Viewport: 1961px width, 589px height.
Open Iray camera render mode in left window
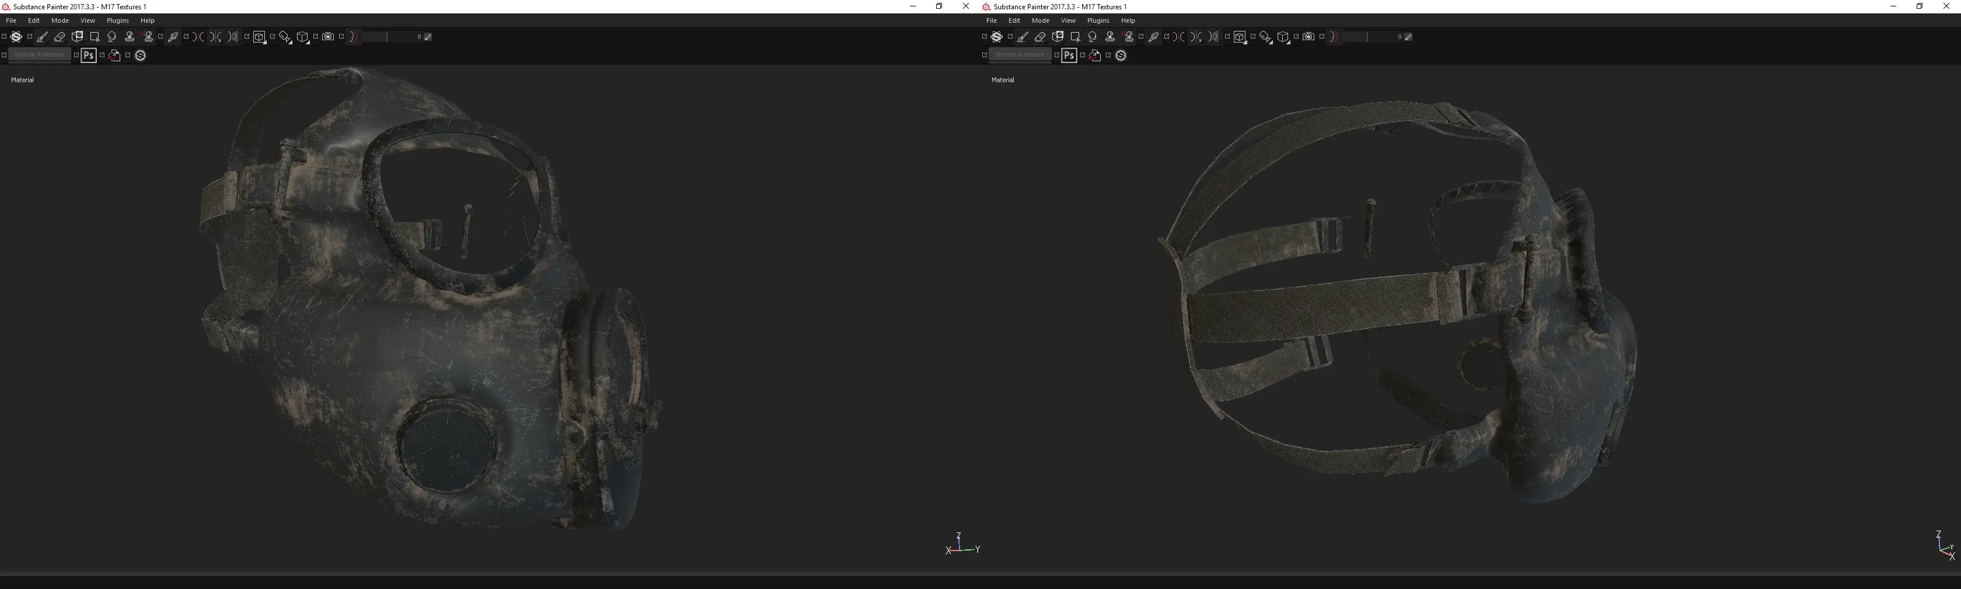pos(328,37)
